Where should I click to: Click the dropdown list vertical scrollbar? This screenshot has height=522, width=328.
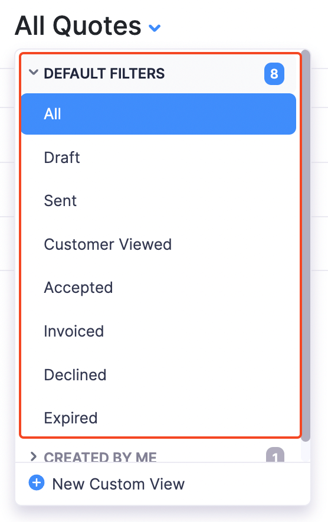click(306, 246)
